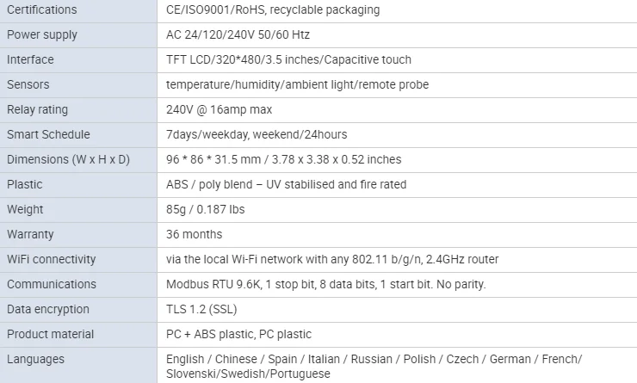
Task: Select the Sensors row label
Action: click(x=28, y=85)
